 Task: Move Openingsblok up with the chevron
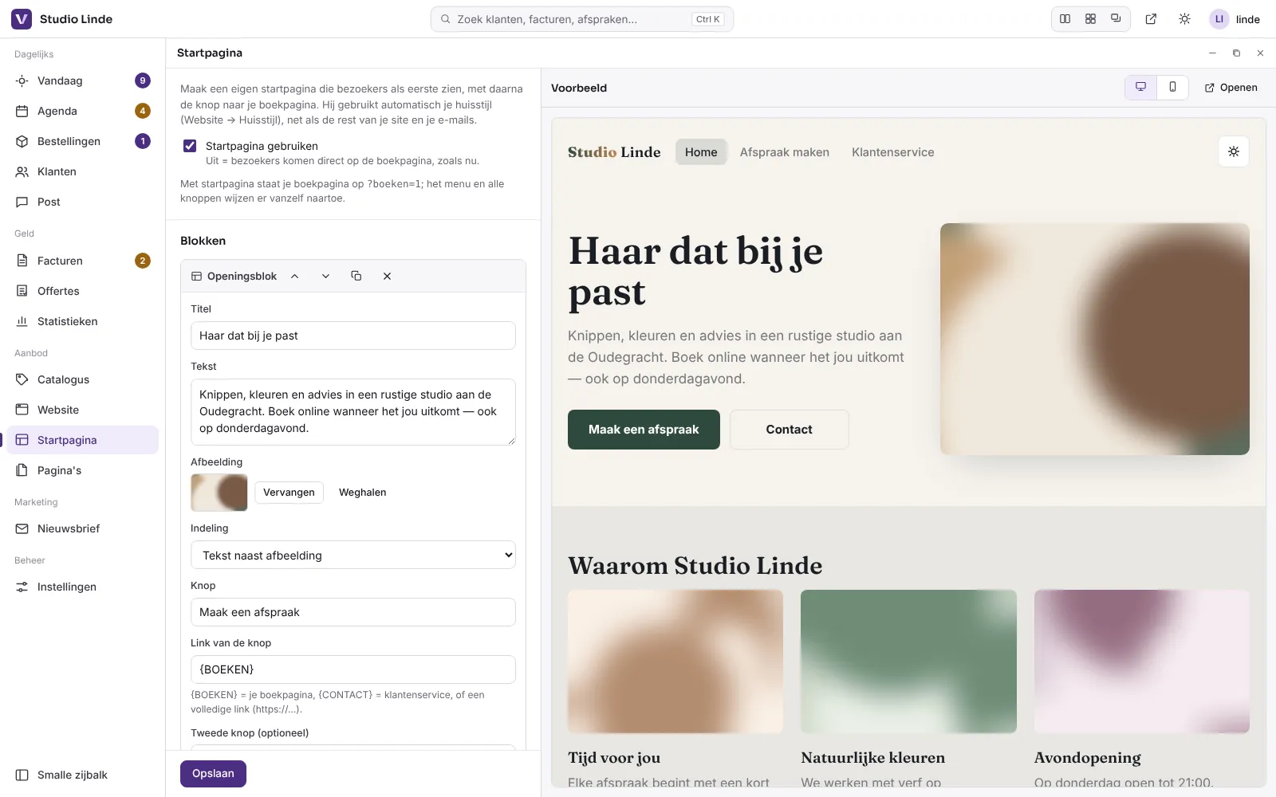pyautogui.click(x=294, y=276)
